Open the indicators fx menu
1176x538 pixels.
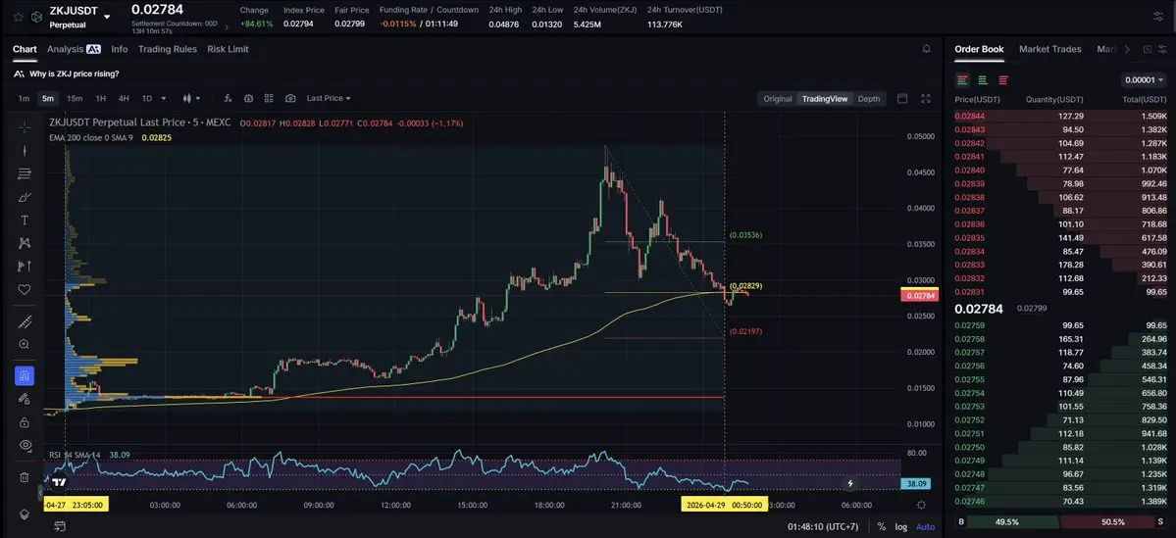tap(228, 98)
